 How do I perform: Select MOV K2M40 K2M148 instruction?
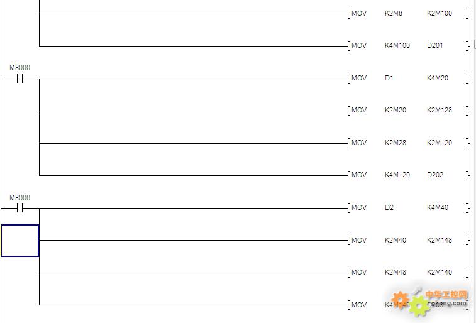pyautogui.click(x=408, y=240)
